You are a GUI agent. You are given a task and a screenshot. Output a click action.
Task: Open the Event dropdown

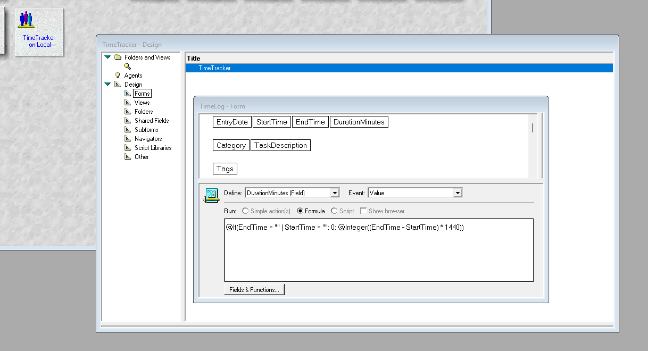click(458, 193)
